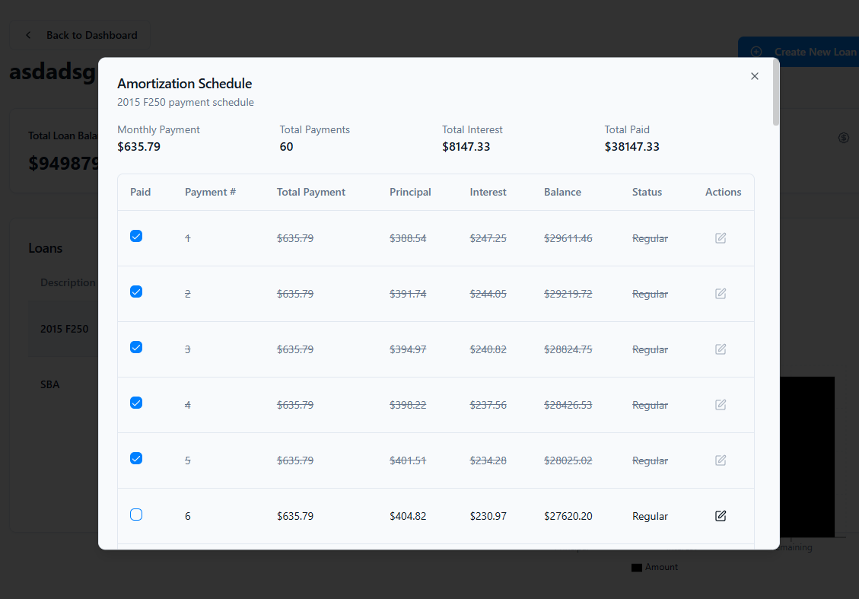
Task: Click the $234.28 interest of payment 5
Action: click(x=488, y=461)
